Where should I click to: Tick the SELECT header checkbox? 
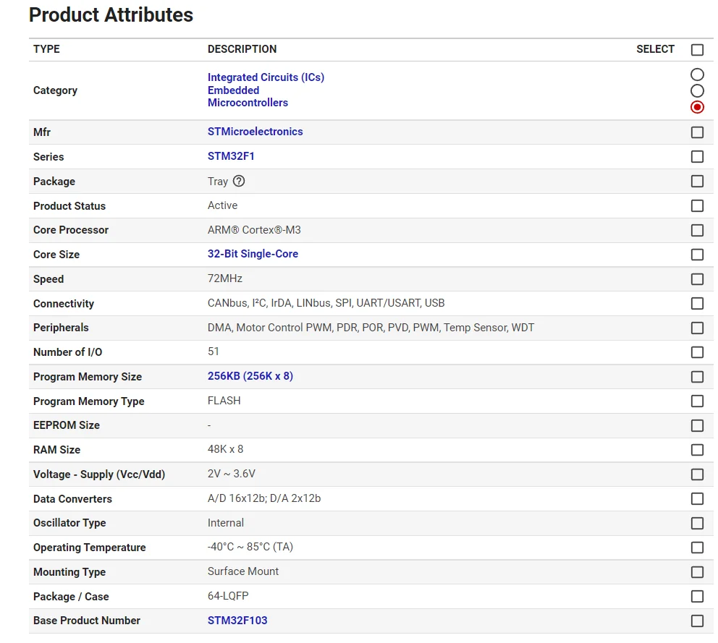coord(697,49)
